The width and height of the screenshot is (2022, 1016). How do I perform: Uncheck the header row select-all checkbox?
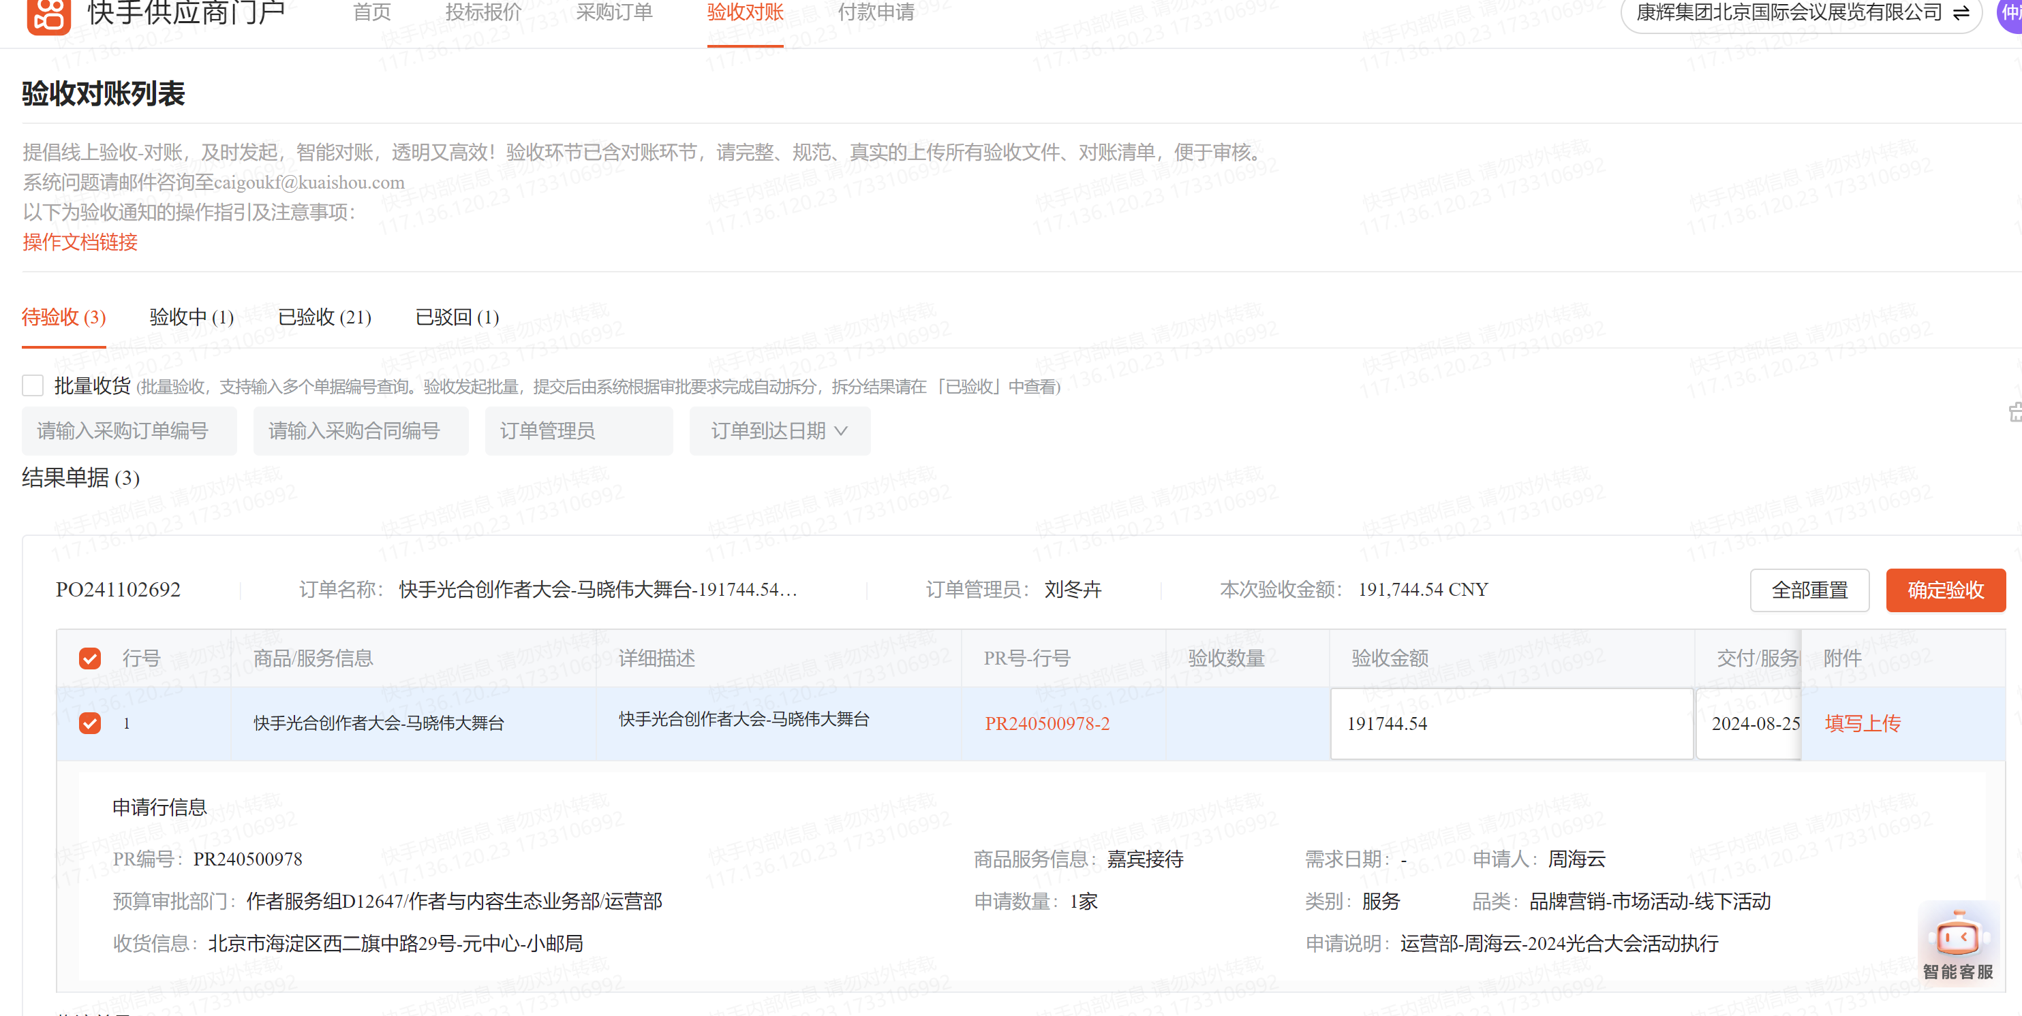[90, 658]
